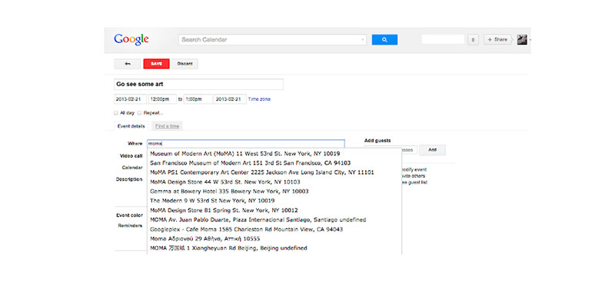Screen dimensions: 615x283
Task: Click the Time zone link
Action: tap(259, 99)
